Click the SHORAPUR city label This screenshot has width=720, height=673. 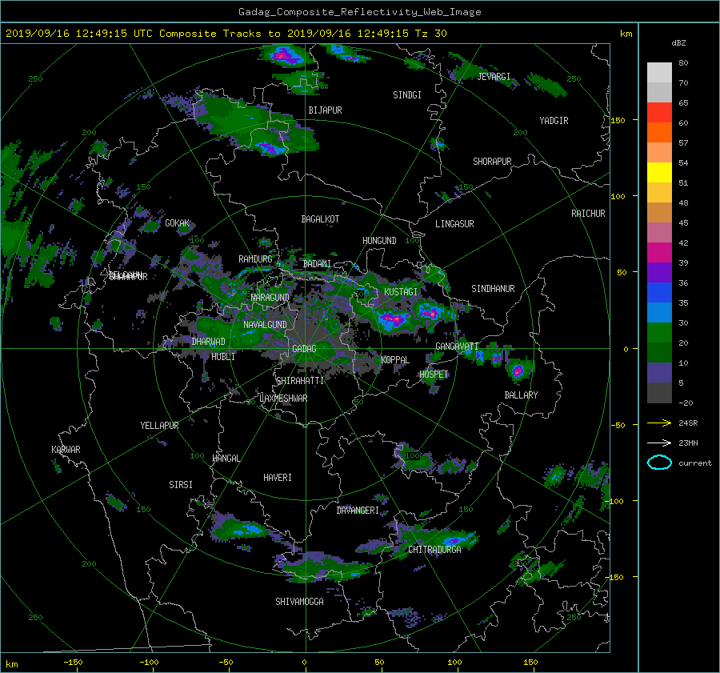pyautogui.click(x=492, y=162)
